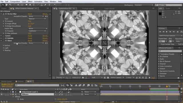Expand the Light property group
183x103 pixels.
tap(3, 48)
